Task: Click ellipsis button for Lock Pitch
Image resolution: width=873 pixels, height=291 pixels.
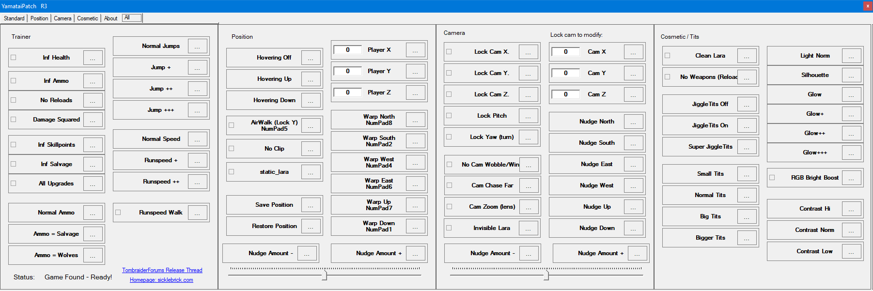Action: click(x=529, y=116)
